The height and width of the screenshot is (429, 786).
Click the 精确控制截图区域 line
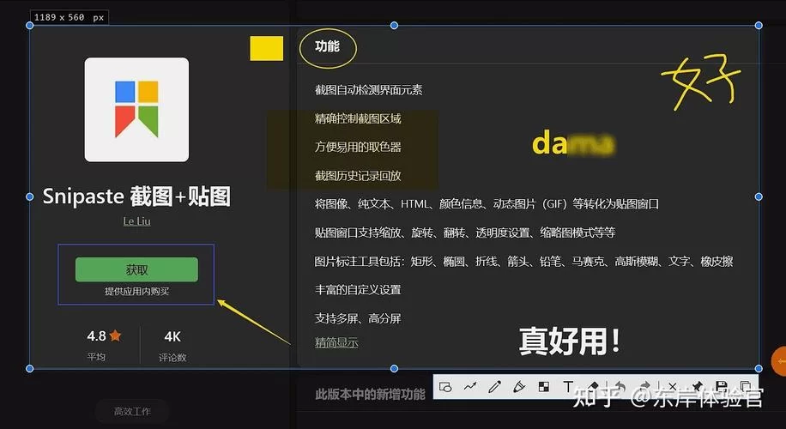(358, 118)
